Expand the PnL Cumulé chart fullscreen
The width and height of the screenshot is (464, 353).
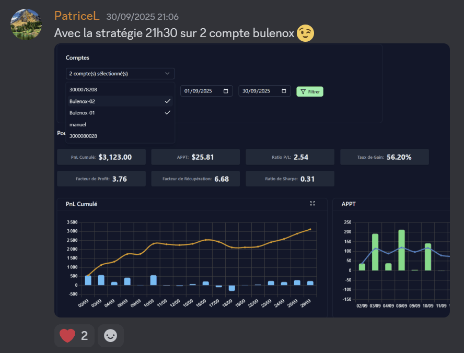(x=312, y=204)
